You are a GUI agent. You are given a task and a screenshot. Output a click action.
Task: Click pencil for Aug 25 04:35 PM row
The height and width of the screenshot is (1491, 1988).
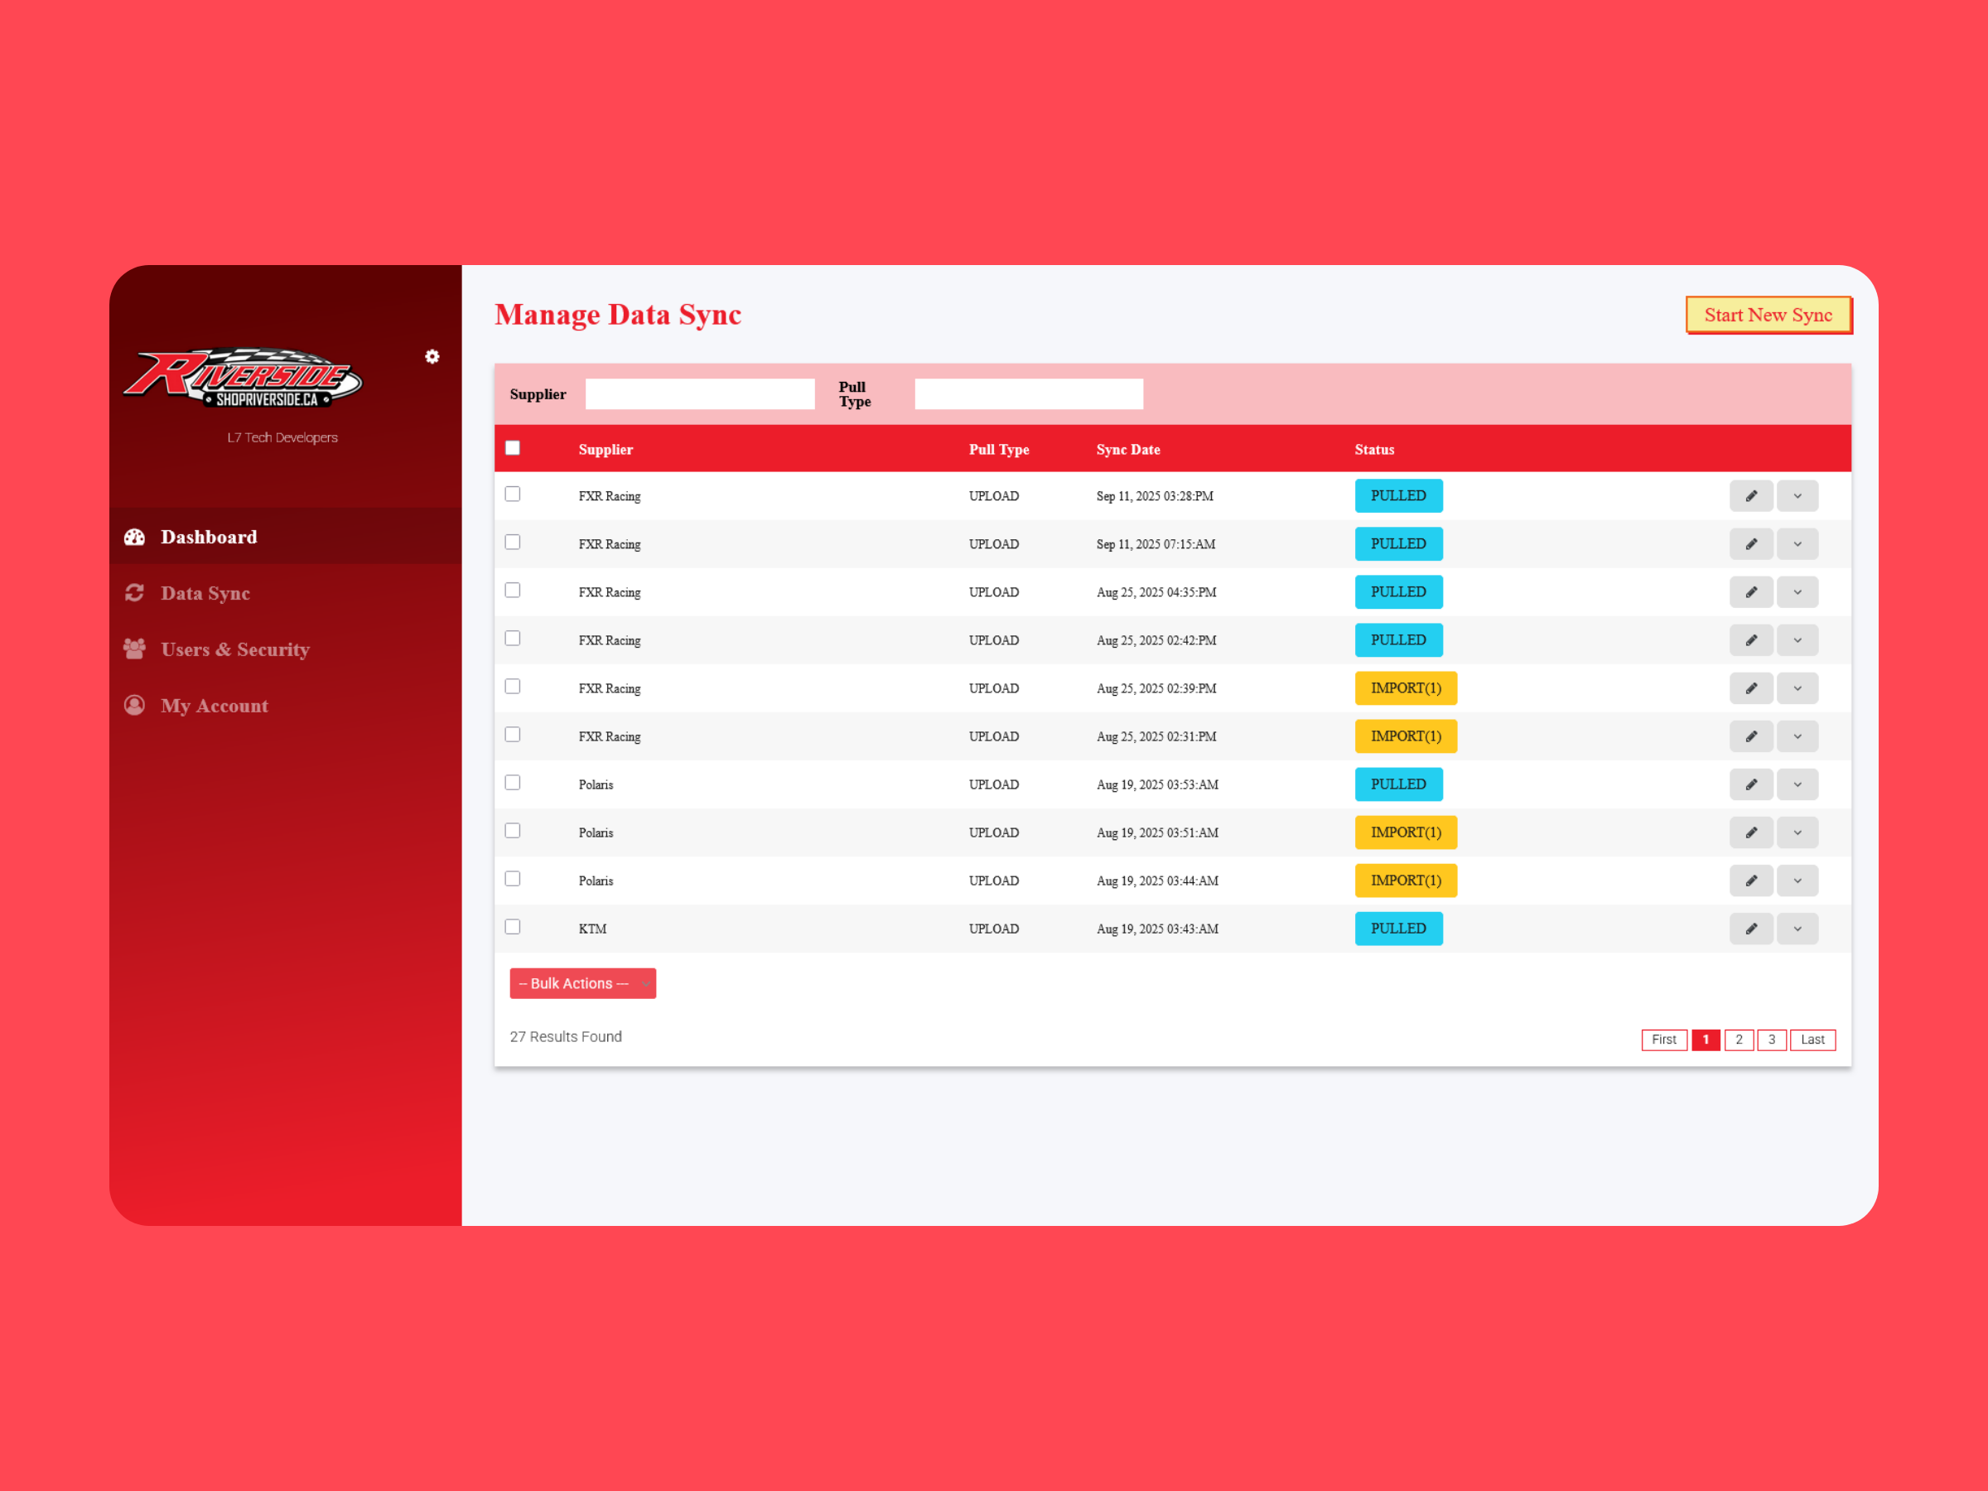[x=1751, y=592]
